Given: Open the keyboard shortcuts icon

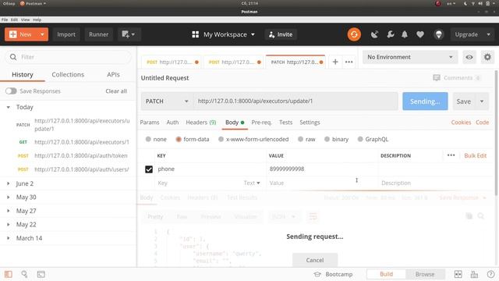Looking at the screenshot, I should [474, 274].
